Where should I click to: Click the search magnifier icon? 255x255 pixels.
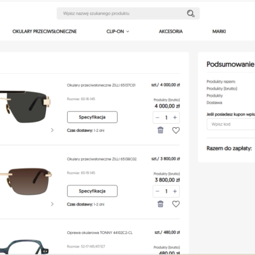191,14
